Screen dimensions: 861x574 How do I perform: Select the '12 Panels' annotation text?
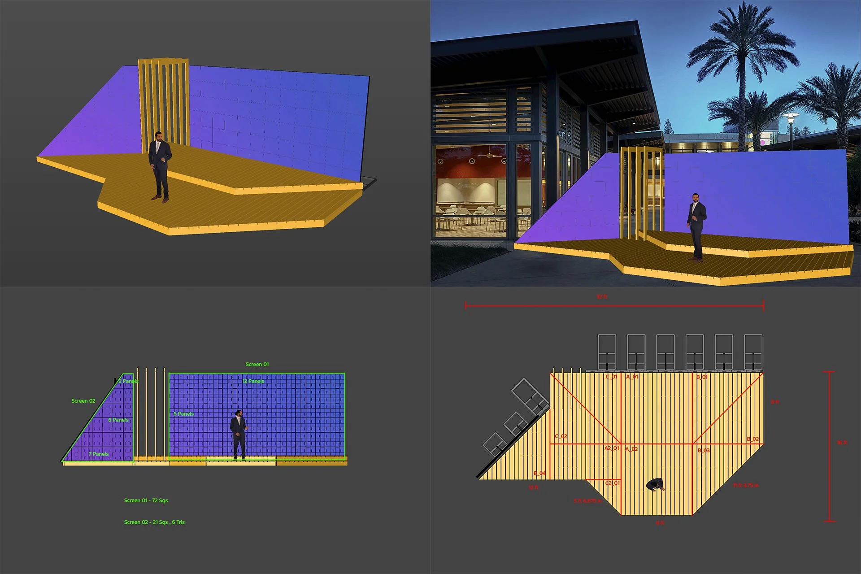pos(253,381)
